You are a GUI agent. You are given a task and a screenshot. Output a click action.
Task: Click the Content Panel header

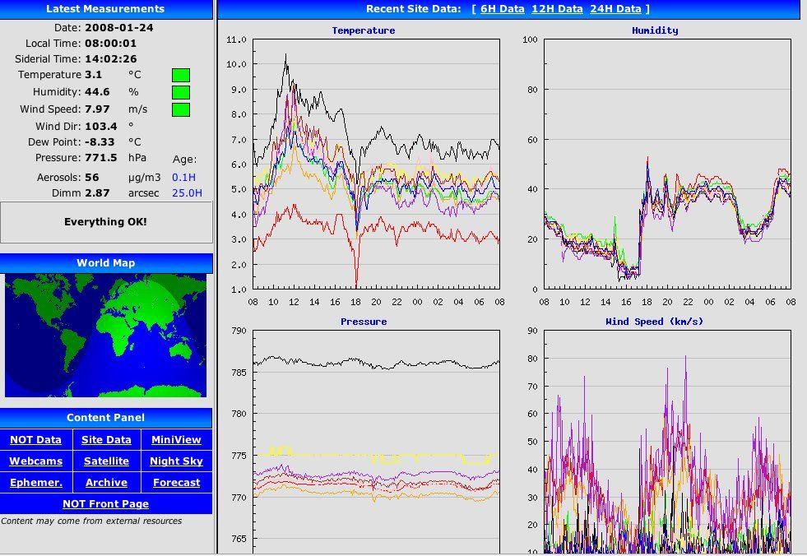(x=105, y=418)
